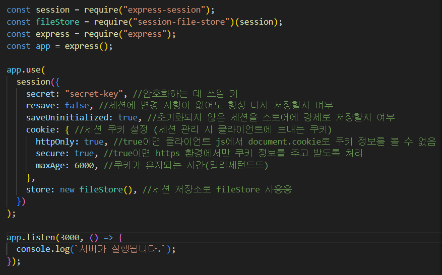Click the port number 3000
The height and width of the screenshot is (275, 442).
point(70,238)
